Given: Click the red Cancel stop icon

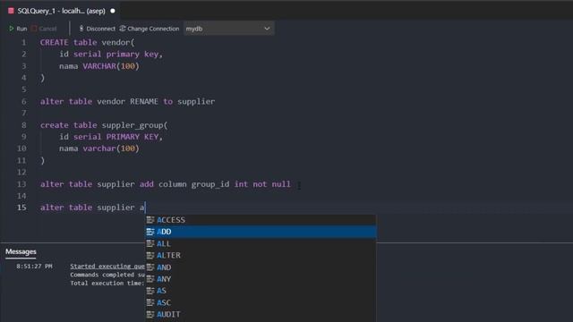Looking at the screenshot, I should (x=34, y=29).
